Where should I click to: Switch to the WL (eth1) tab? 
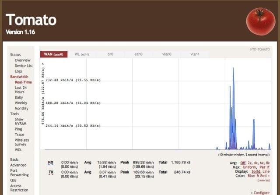(82, 54)
